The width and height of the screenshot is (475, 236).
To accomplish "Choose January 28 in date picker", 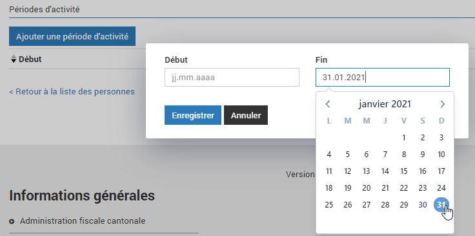I will click(x=385, y=205).
